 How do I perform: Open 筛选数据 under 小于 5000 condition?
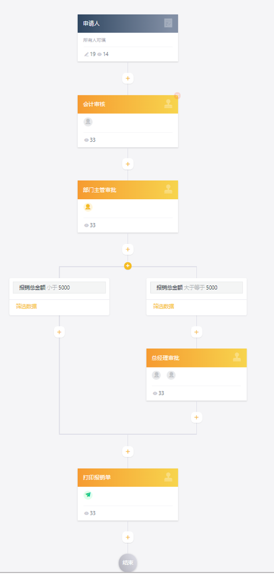click(26, 306)
